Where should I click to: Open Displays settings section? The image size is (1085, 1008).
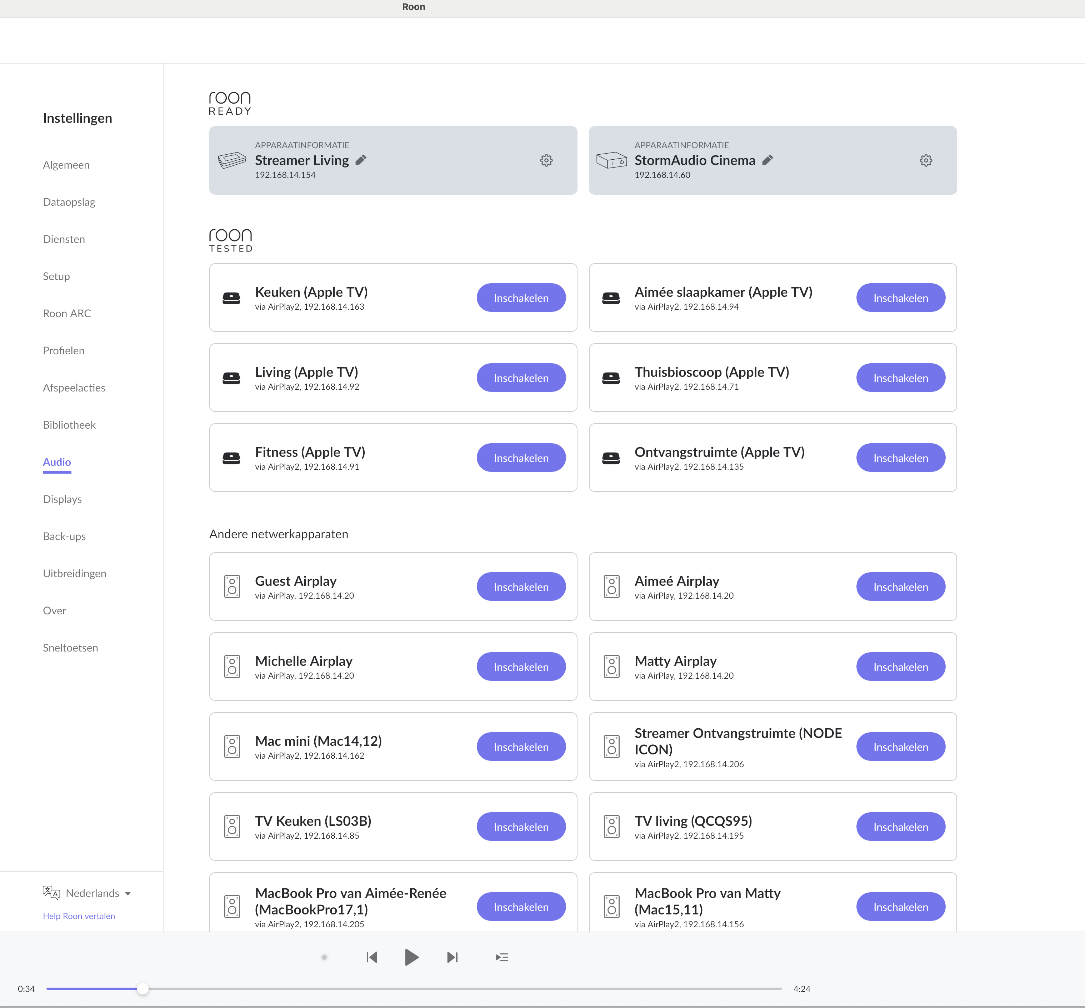(x=62, y=499)
